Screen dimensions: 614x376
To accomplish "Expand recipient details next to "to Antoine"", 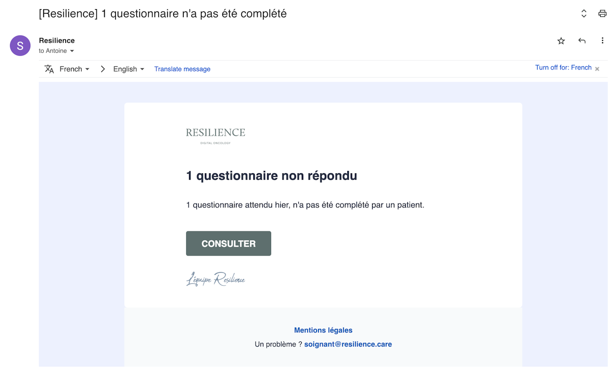I will [x=72, y=51].
